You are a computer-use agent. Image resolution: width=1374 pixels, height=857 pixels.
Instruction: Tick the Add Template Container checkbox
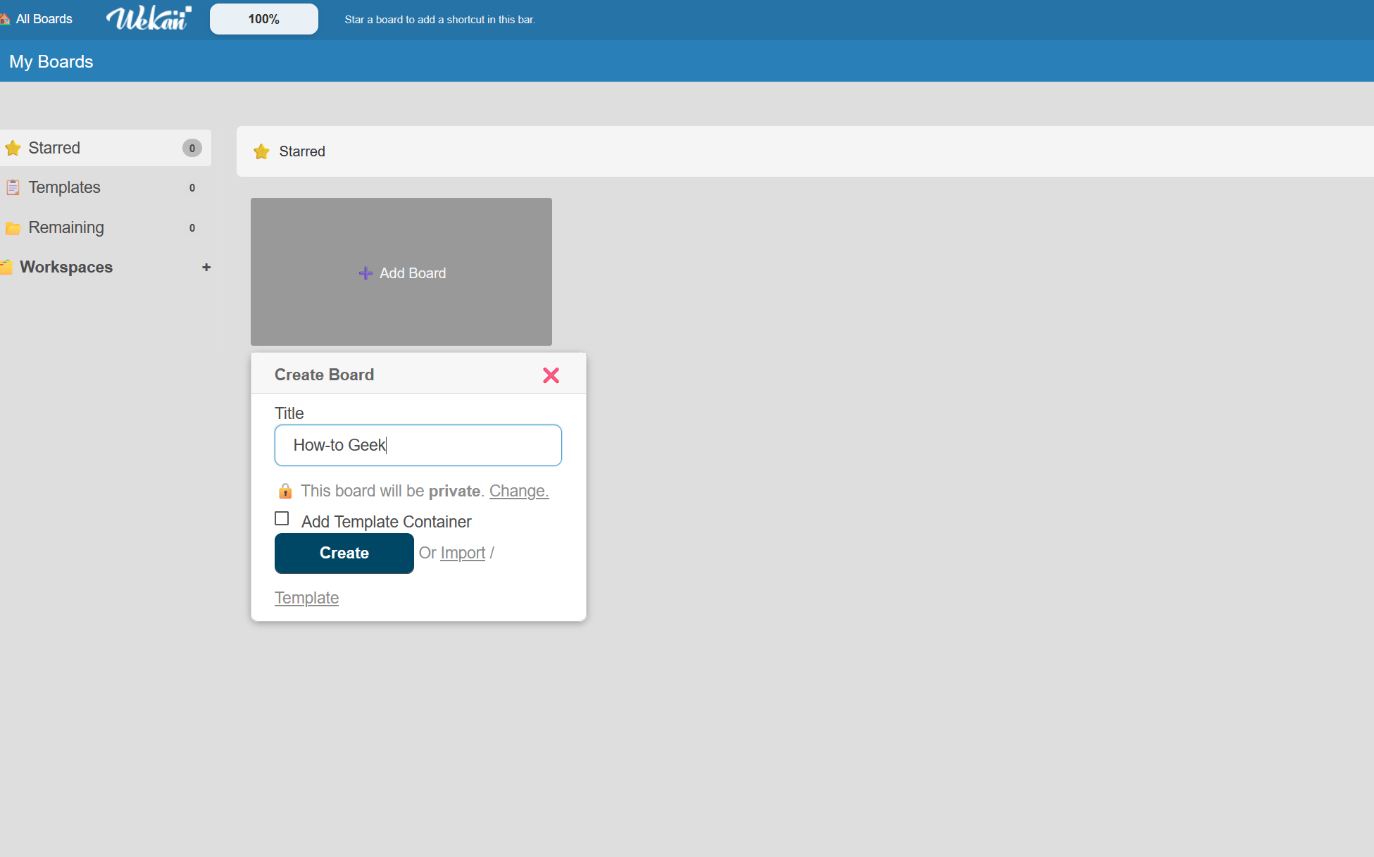point(282,518)
